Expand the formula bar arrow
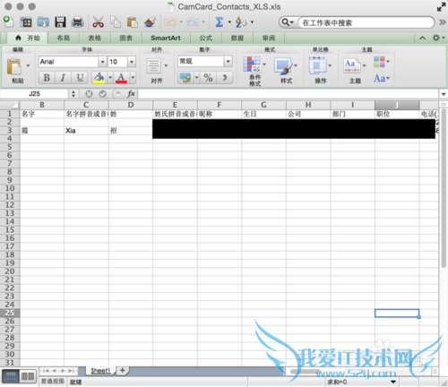Screen dimensions: 448x387 click(444, 94)
